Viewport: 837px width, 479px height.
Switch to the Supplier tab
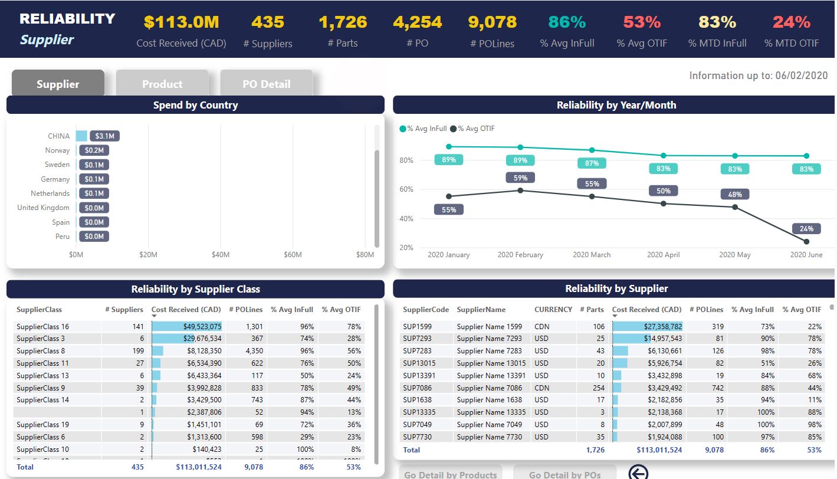pyautogui.click(x=58, y=84)
